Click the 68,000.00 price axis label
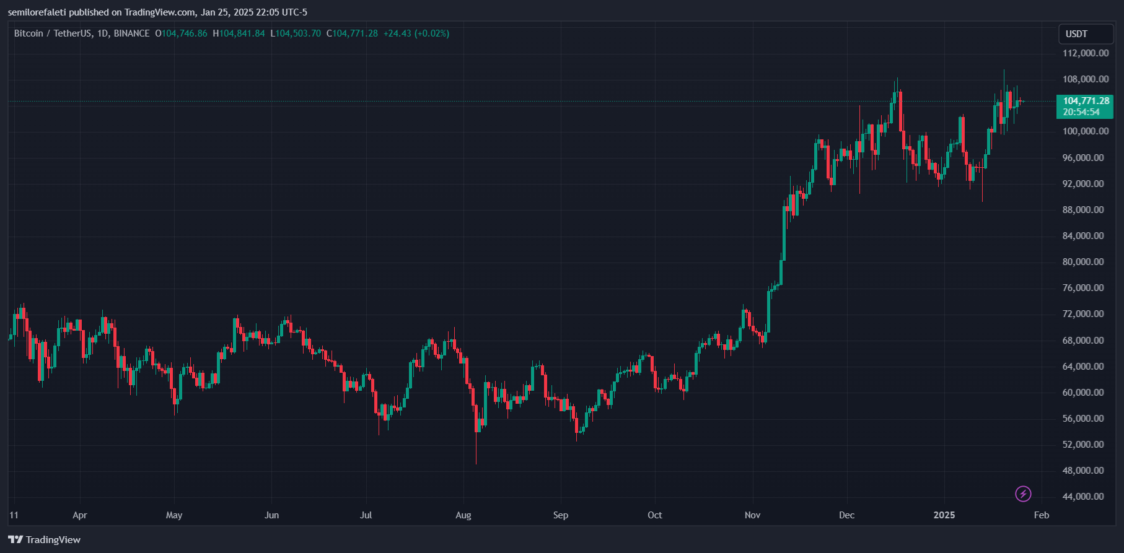 point(1083,341)
